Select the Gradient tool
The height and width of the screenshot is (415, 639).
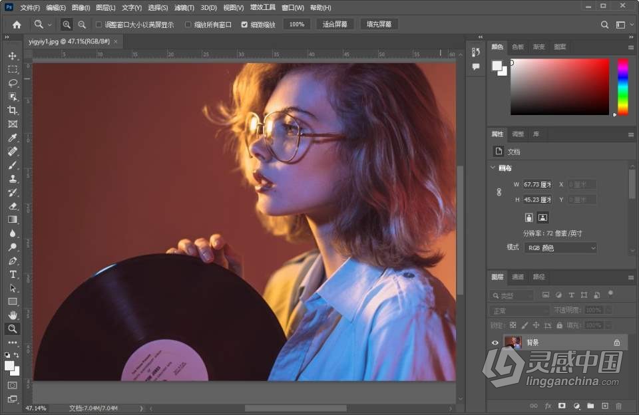[12, 219]
